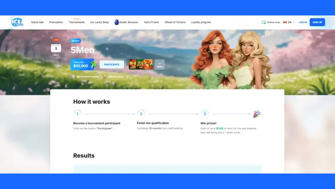Go to the Promotions page

coord(56,22)
